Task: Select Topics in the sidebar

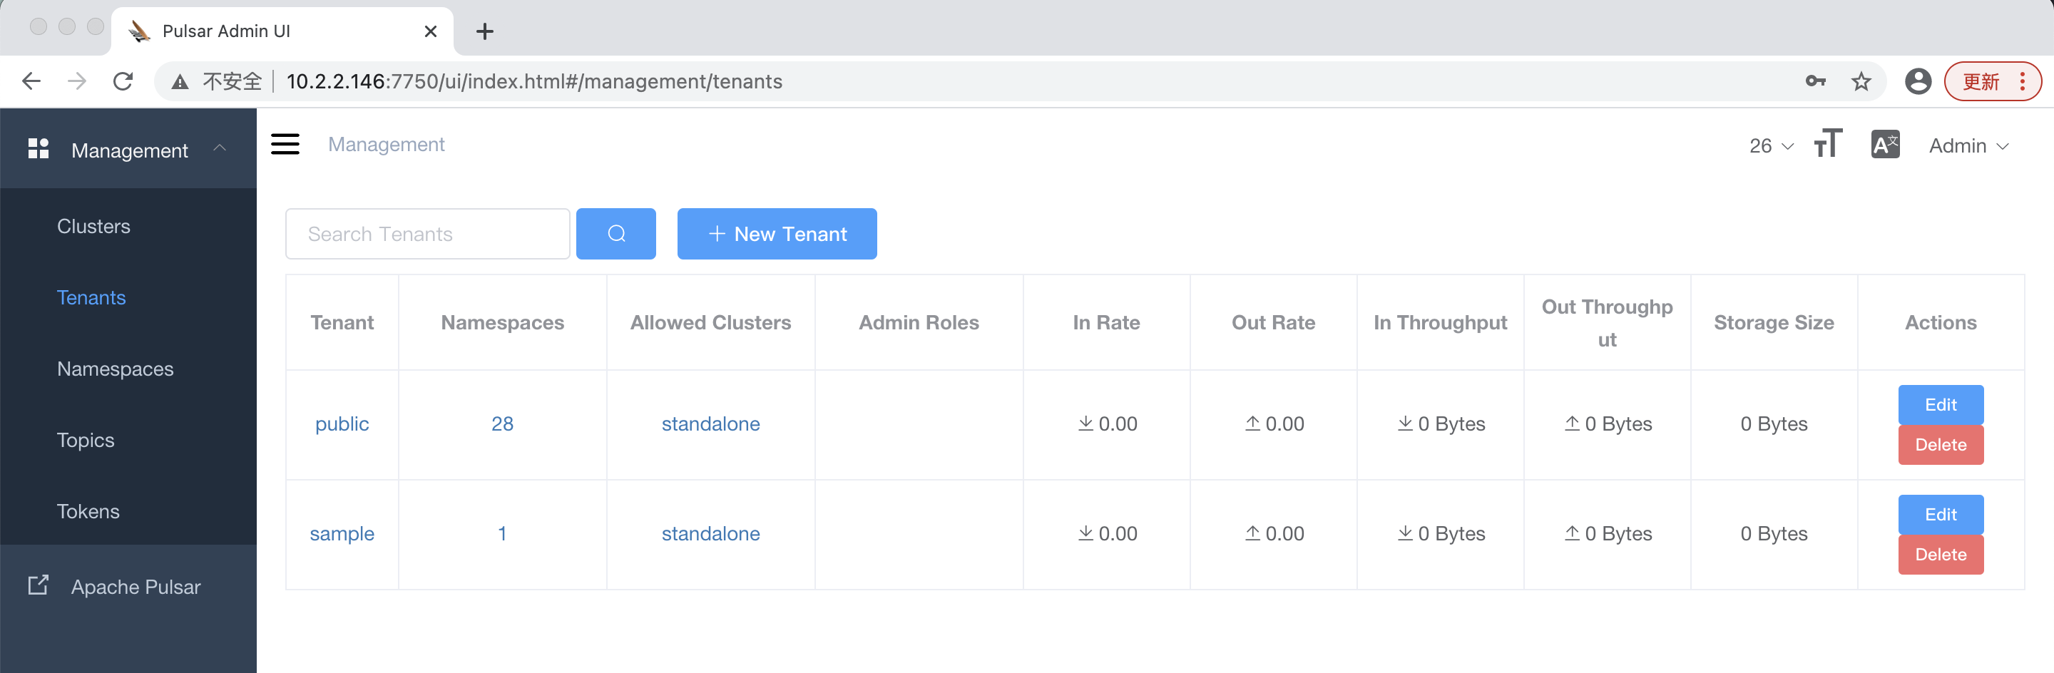Action: point(86,440)
